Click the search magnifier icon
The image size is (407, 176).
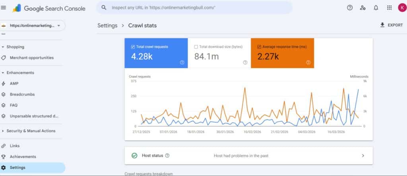[104, 8]
